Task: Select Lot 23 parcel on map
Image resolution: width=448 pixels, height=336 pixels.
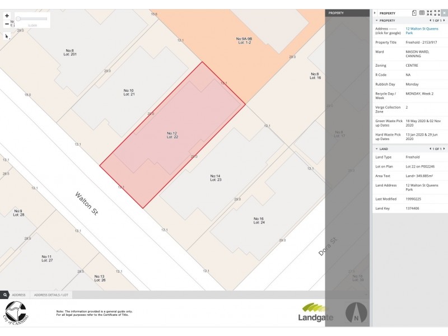Action: [216, 179]
